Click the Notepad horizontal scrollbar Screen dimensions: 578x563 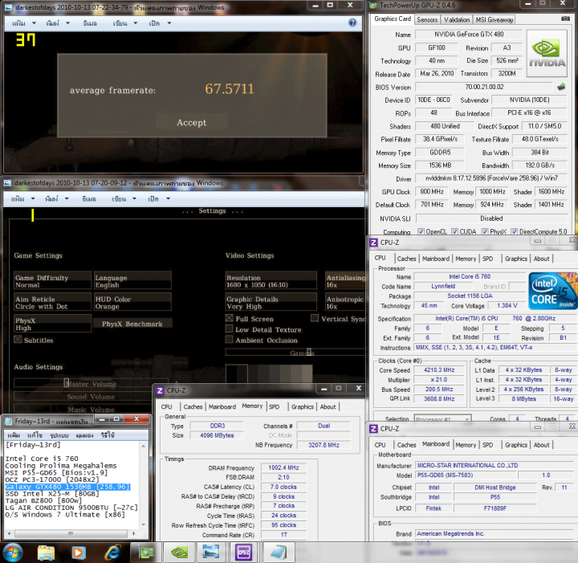tap(71, 533)
